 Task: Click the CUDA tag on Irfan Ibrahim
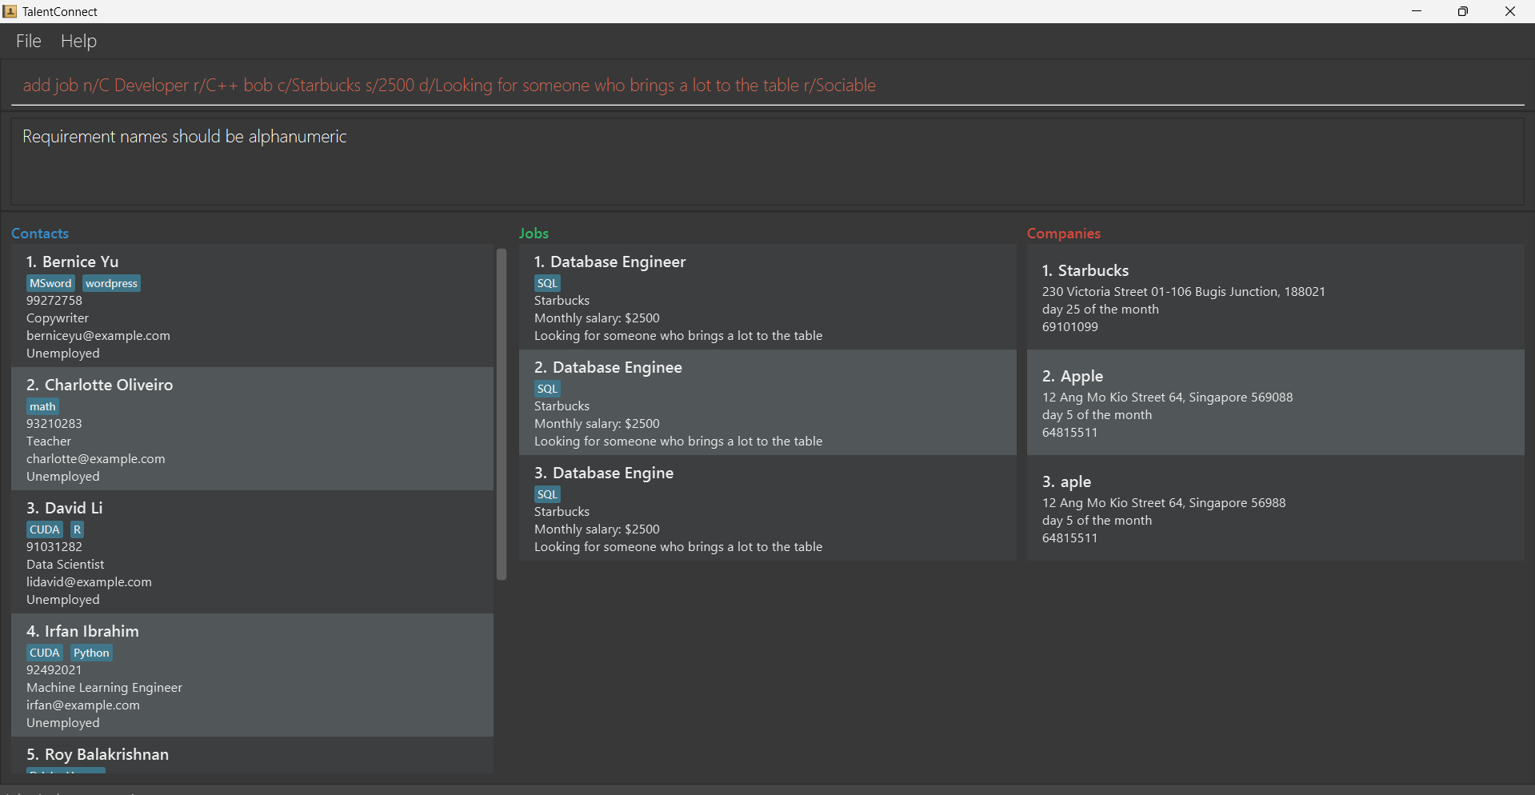click(x=45, y=653)
